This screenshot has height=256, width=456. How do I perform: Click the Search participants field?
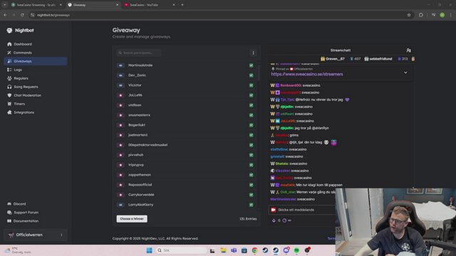pyautogui.click(x=139, y=53)
